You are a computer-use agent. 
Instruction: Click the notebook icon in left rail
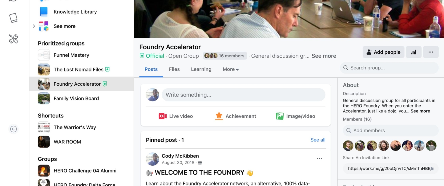pos(14,18)
